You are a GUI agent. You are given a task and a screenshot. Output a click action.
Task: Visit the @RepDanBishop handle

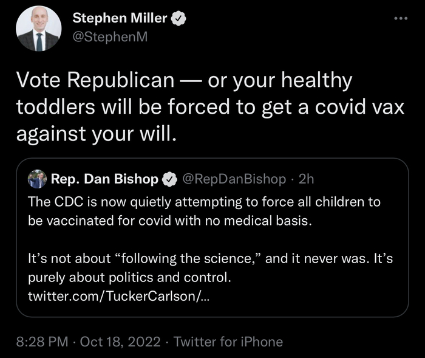click(x=234, y=179)
